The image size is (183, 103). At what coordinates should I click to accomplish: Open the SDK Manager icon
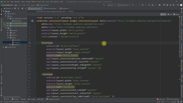174,5
